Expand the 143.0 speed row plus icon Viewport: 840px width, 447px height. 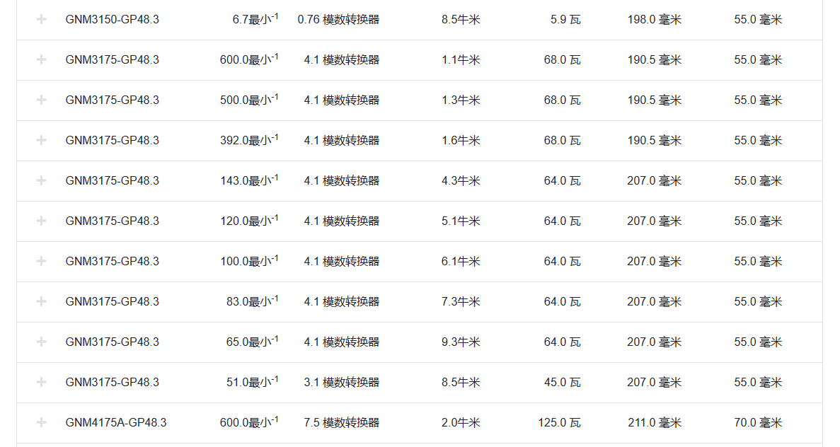41,180
